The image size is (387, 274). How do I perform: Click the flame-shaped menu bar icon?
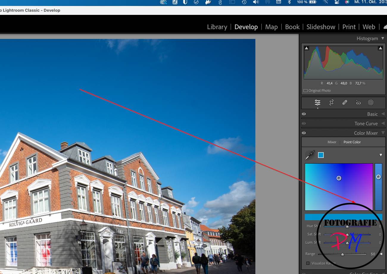208,2
